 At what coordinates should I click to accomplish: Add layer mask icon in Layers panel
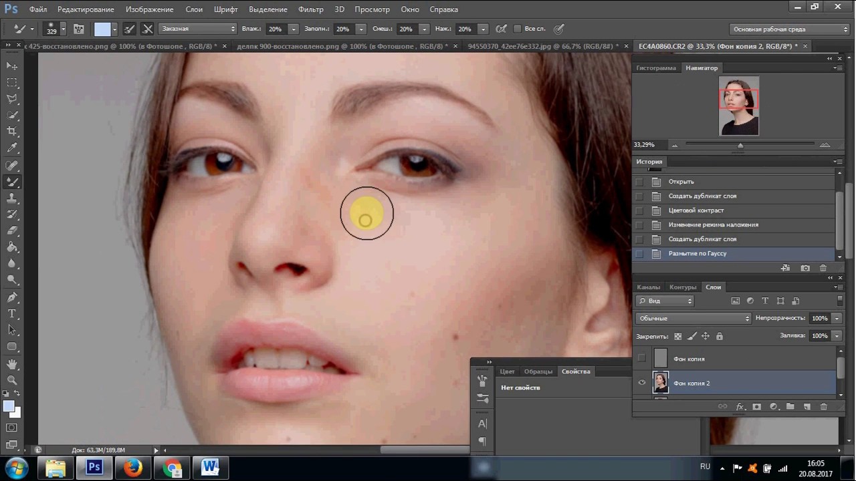757,406
